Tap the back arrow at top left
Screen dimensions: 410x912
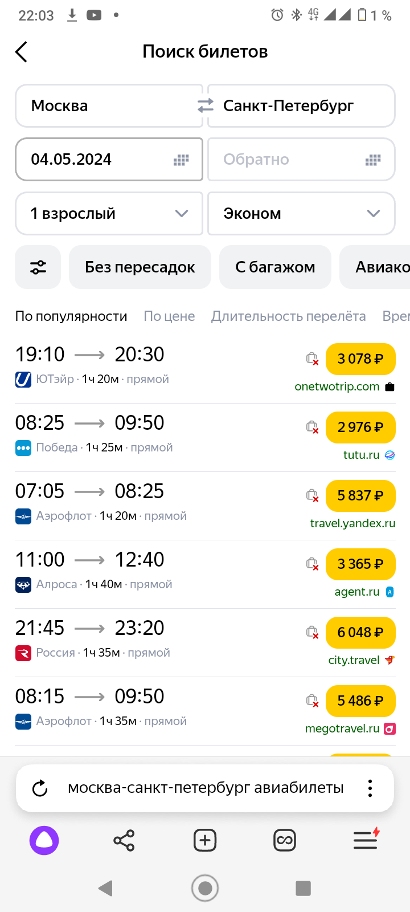click(22, 52)
